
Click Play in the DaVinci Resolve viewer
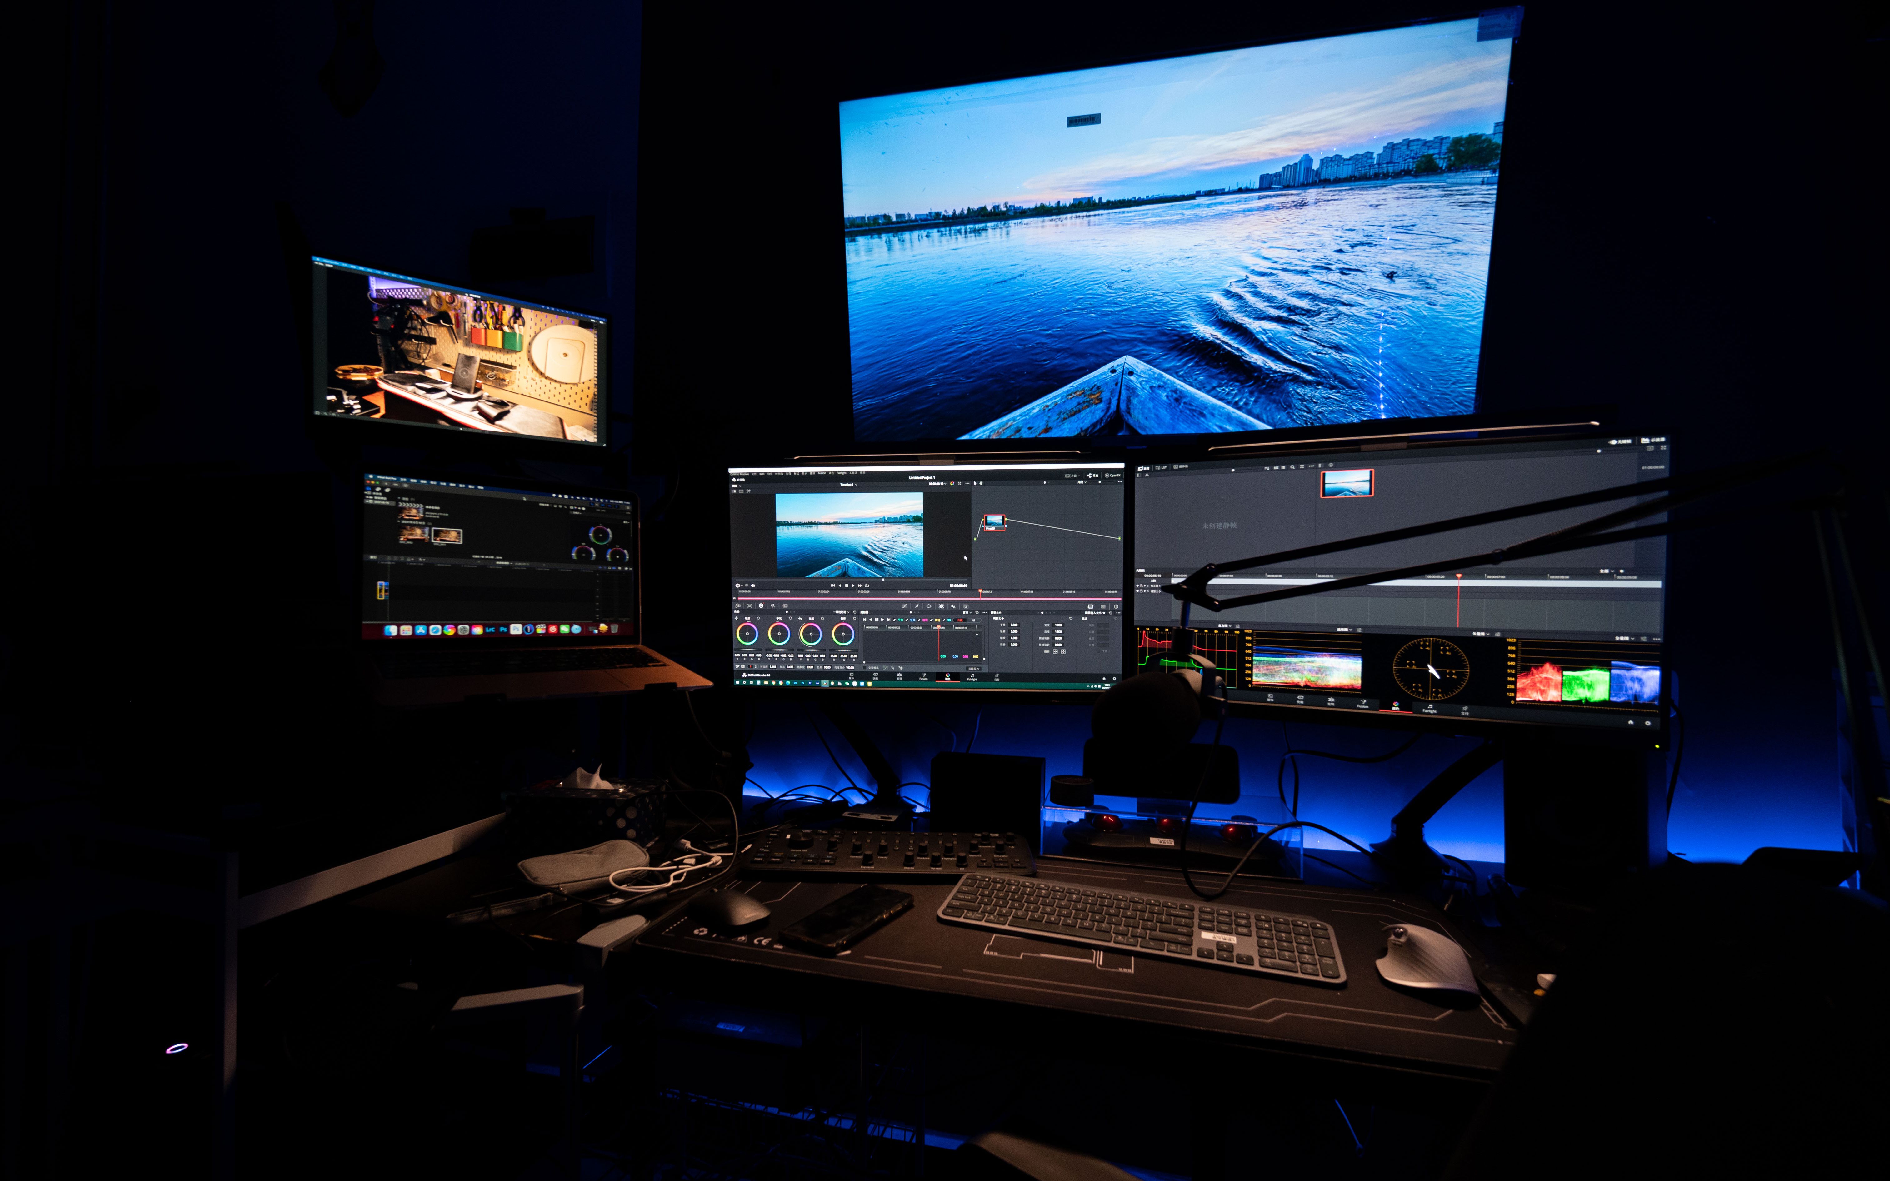[854, 586]
